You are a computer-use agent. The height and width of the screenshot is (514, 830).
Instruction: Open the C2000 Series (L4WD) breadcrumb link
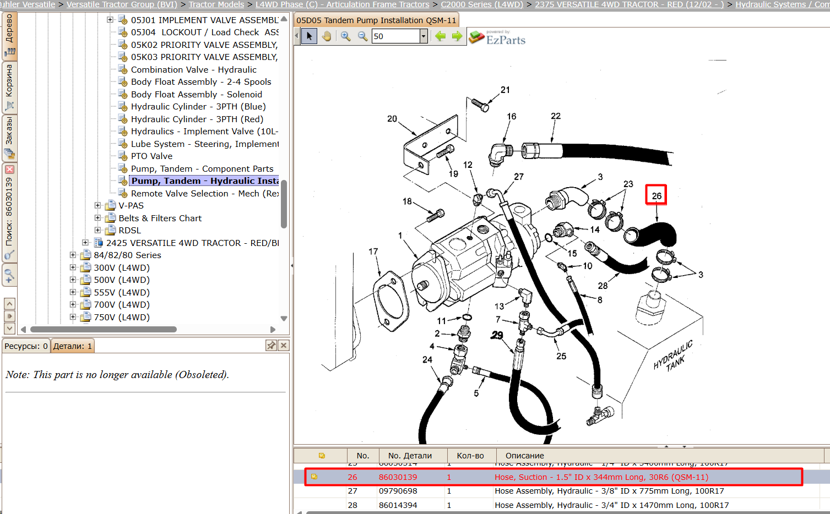[482, 4]
